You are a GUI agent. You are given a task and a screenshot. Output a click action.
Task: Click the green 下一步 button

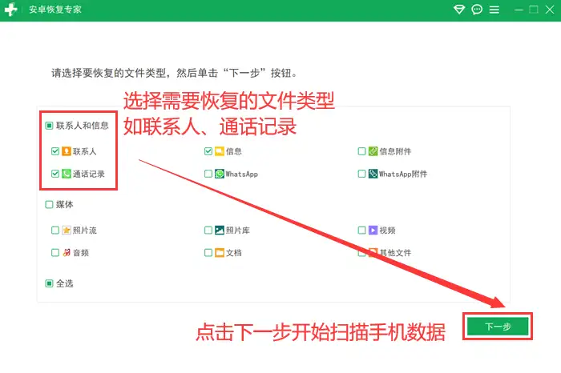coord(498,327)
